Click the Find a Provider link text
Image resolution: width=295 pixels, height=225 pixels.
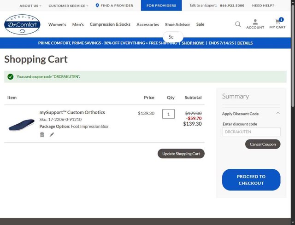coord(117,6)
